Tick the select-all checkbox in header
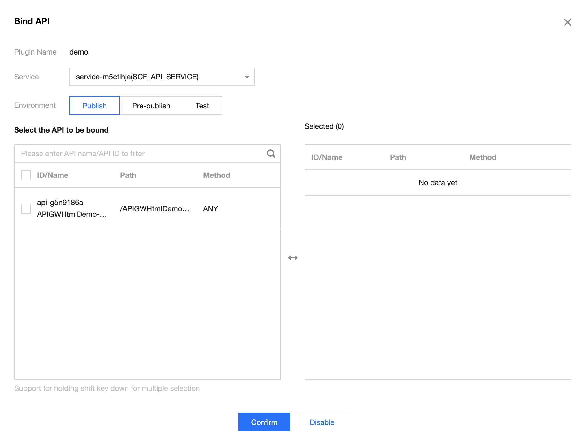The image size is (585, 446). 26,175
